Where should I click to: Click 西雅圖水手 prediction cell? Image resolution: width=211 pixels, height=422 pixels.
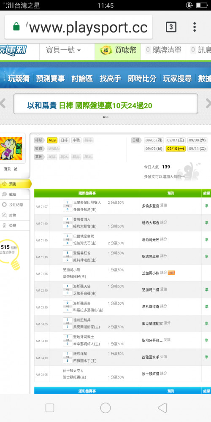170,357
